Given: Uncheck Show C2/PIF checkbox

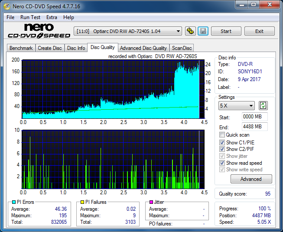Looking at the screenshot, I should coord(222,149).
